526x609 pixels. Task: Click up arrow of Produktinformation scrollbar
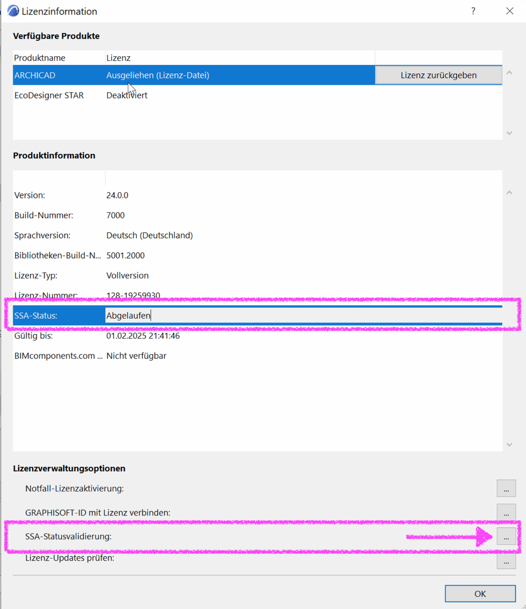(509, 193)
